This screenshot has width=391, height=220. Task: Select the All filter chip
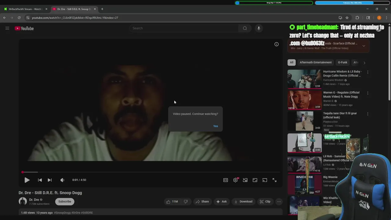click(291, 62)
